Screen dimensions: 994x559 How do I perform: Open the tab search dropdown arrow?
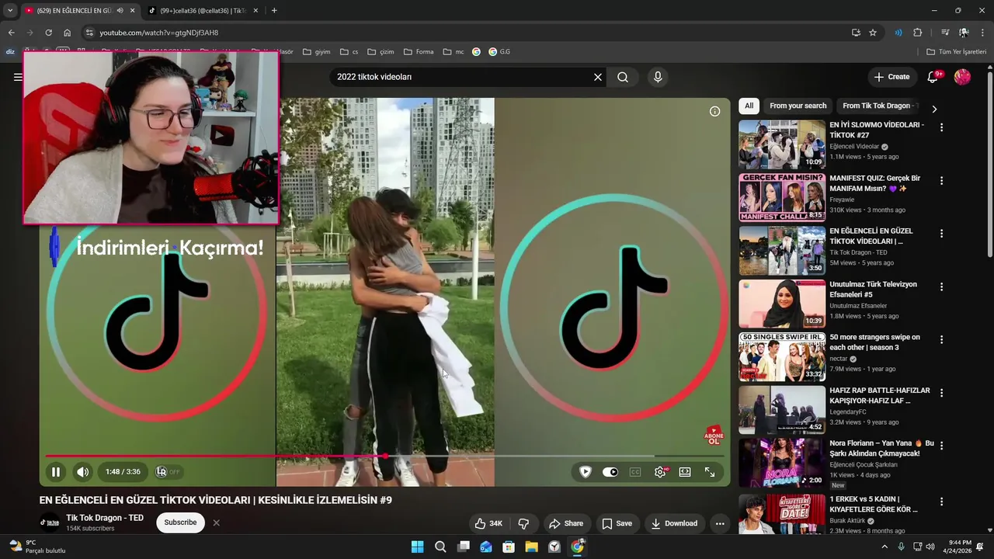point(10,11)
